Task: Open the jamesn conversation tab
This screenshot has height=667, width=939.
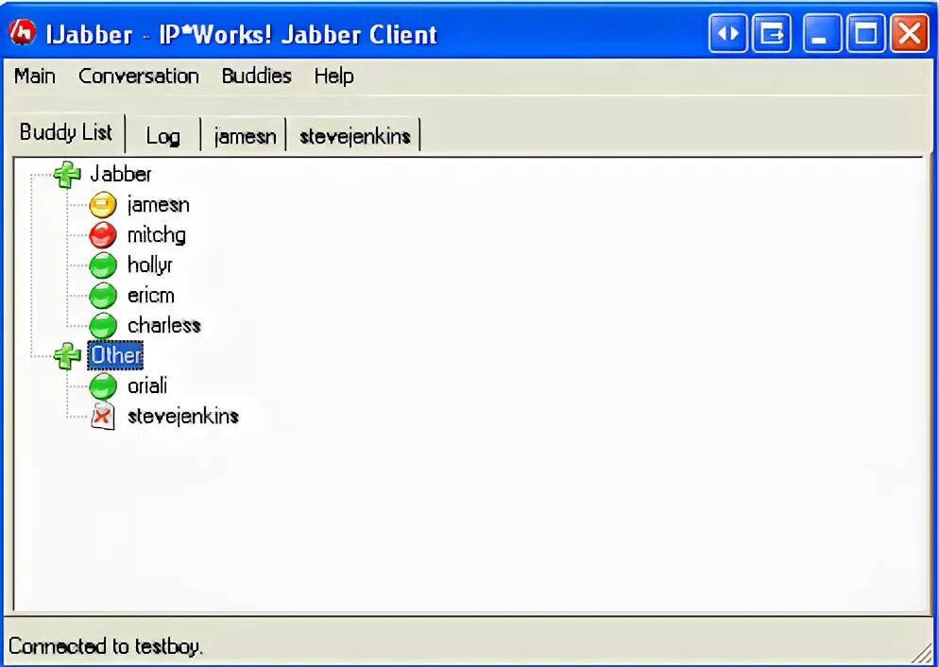Action: 245,136
